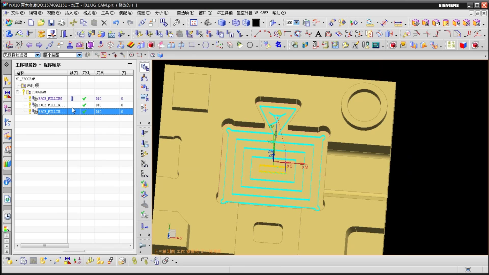Screen dimensions: 489x275
Task: Toggle Program Order View in navigator
Action: [145, 67]
